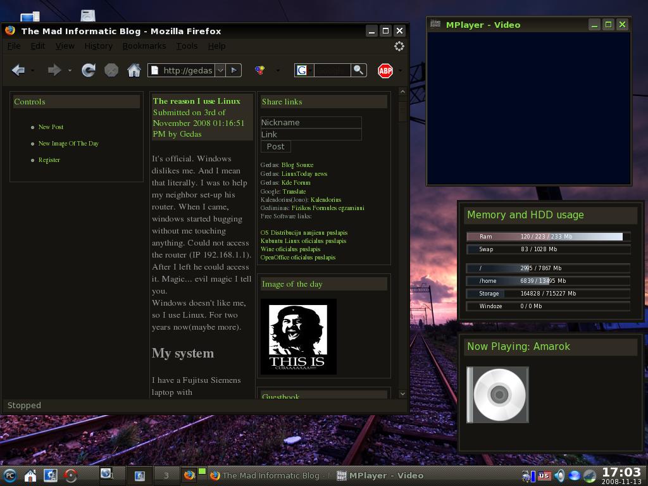Open OpenOffice oficialus puslapis link
The height and width of the screenshot is (486, 648).
pyautogui.click(x=298, y=257)
